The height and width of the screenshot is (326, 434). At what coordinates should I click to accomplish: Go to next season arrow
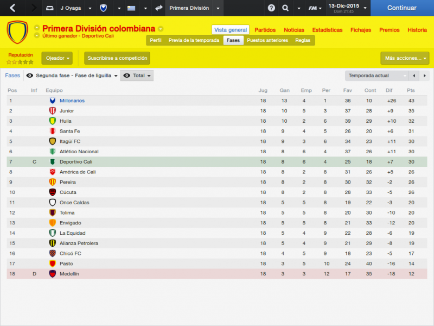click(425, 76)
